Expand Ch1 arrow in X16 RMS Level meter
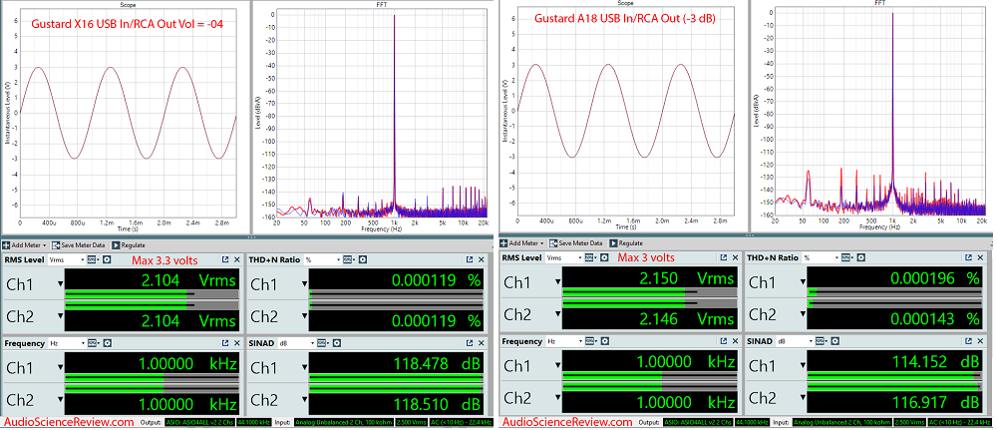997x430 pixels. pyautogui.click(x=61, y=283)
